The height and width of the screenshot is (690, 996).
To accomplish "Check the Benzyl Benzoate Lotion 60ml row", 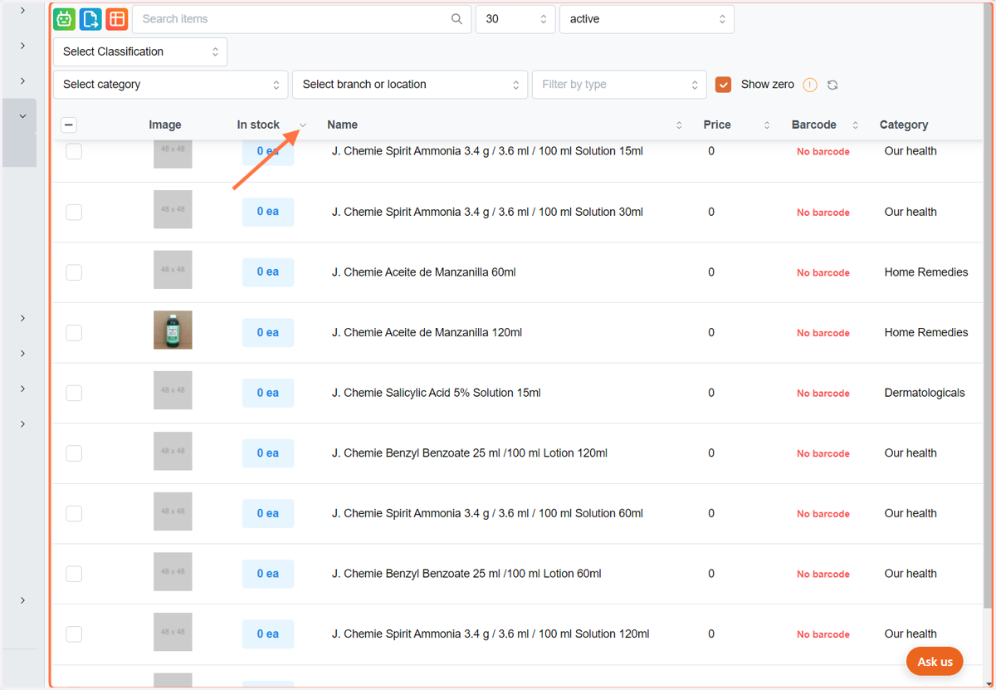I will 74,574.
